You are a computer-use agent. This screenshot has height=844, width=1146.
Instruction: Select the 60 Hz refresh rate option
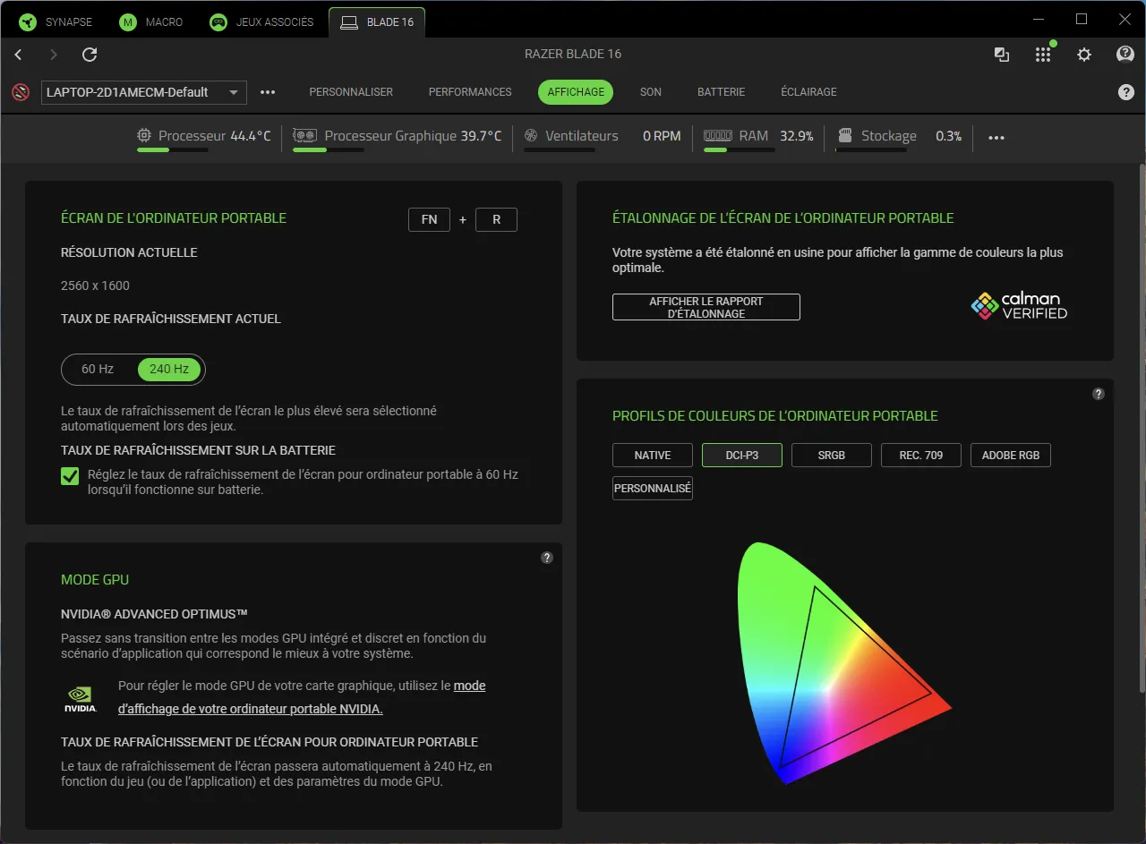(x=98, y=369)
